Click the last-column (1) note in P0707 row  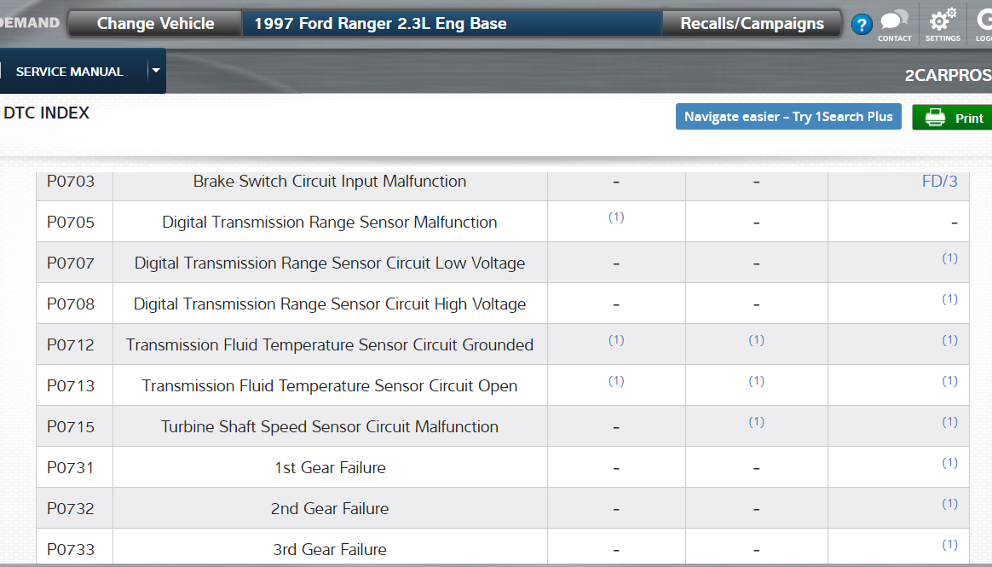pos(949,258)
